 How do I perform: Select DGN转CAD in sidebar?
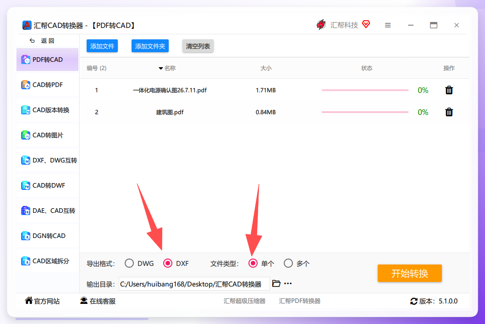48,236
